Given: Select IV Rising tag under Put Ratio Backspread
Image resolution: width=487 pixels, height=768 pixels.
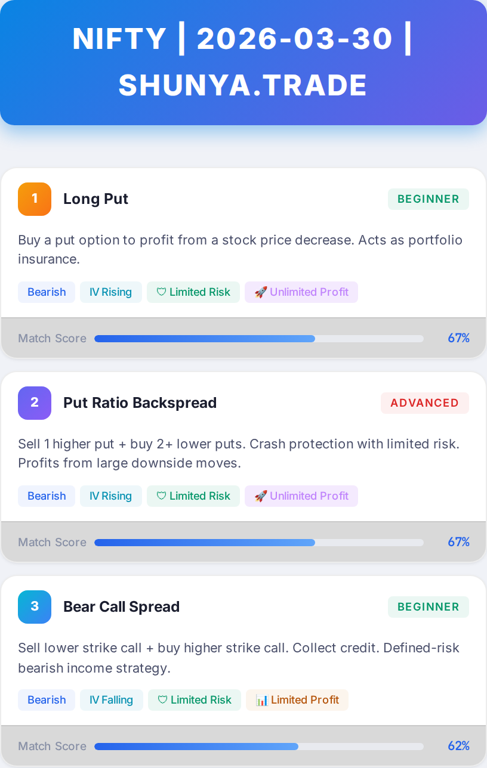Looking at the screenshot, I should tap(110, 496).
